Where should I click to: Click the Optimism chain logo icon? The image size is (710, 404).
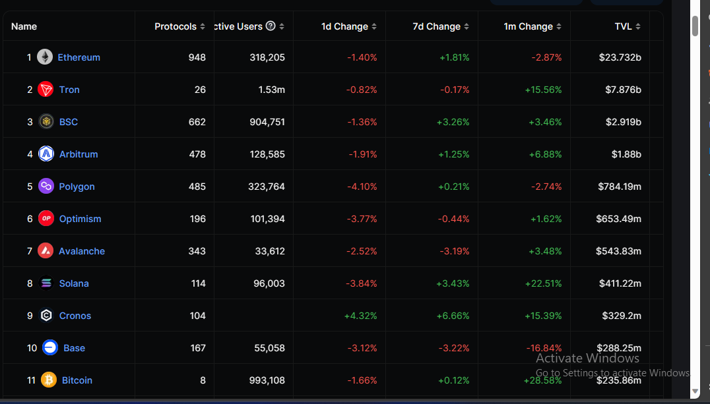(x=46, y=219)
